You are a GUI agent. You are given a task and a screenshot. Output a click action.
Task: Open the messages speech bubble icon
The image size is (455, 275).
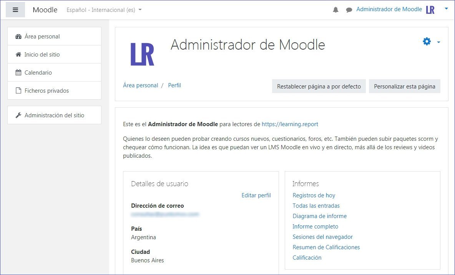[349, 10]
